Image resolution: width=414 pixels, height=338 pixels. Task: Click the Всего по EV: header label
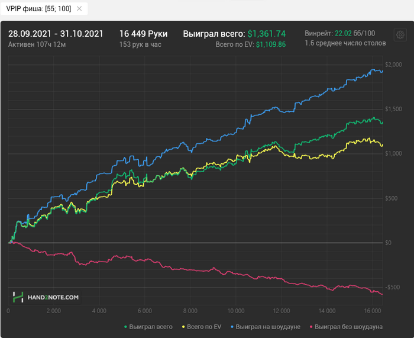[x=235, y=44]
